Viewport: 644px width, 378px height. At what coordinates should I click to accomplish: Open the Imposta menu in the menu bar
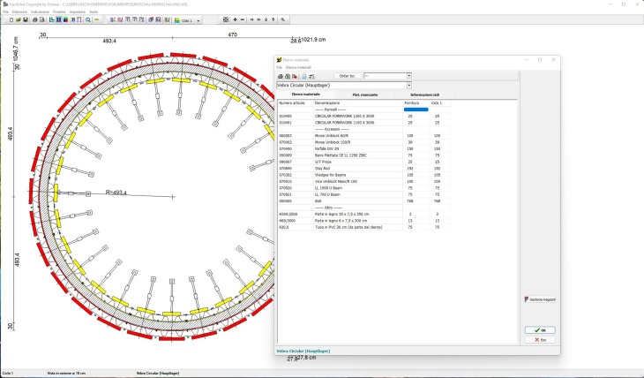point(78,11)
